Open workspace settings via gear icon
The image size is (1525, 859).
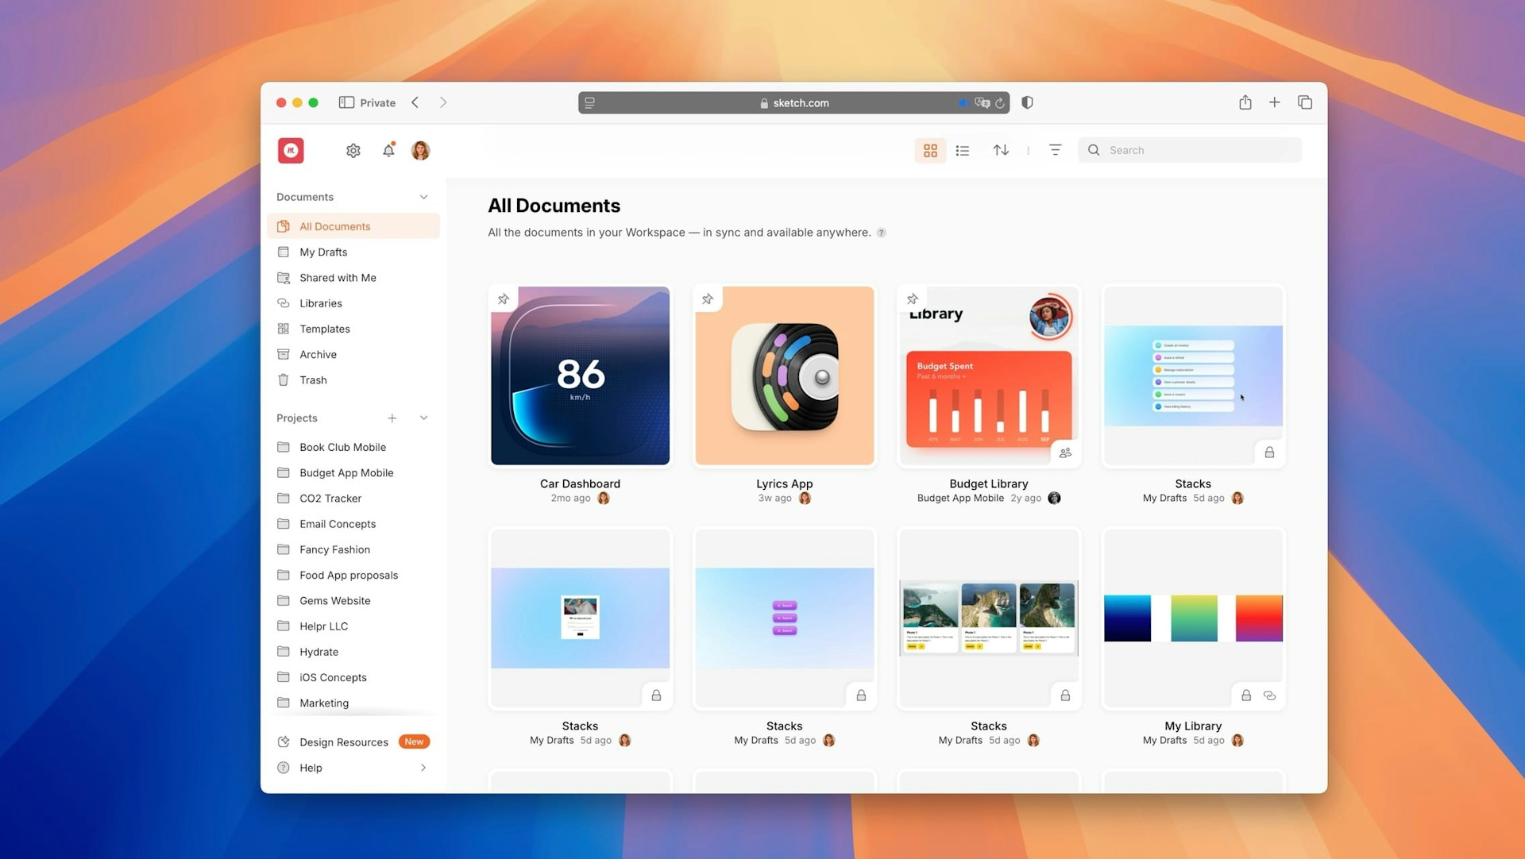tap(353, 150)
